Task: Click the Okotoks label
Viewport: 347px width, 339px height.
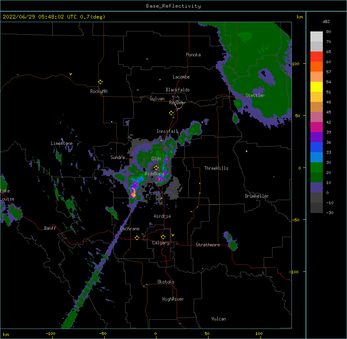Action: [x=166, y=282]
